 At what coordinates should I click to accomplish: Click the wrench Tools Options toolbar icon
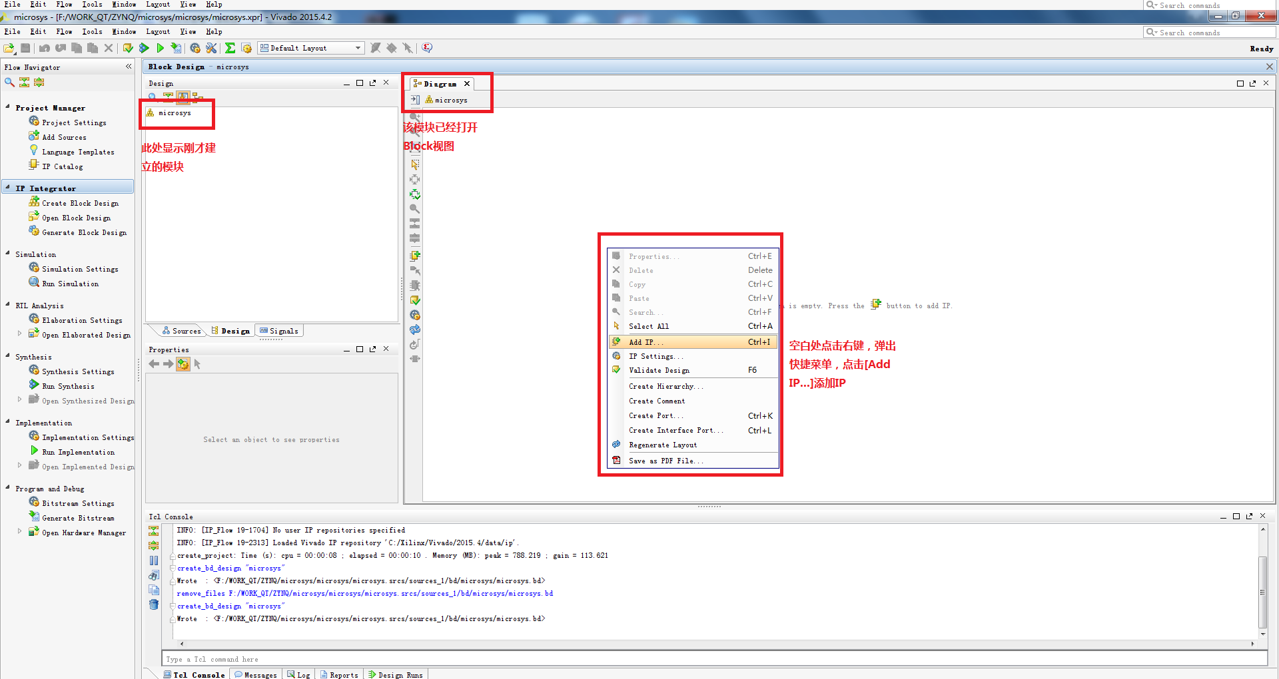pyautogui.click(x=211, y=48)
